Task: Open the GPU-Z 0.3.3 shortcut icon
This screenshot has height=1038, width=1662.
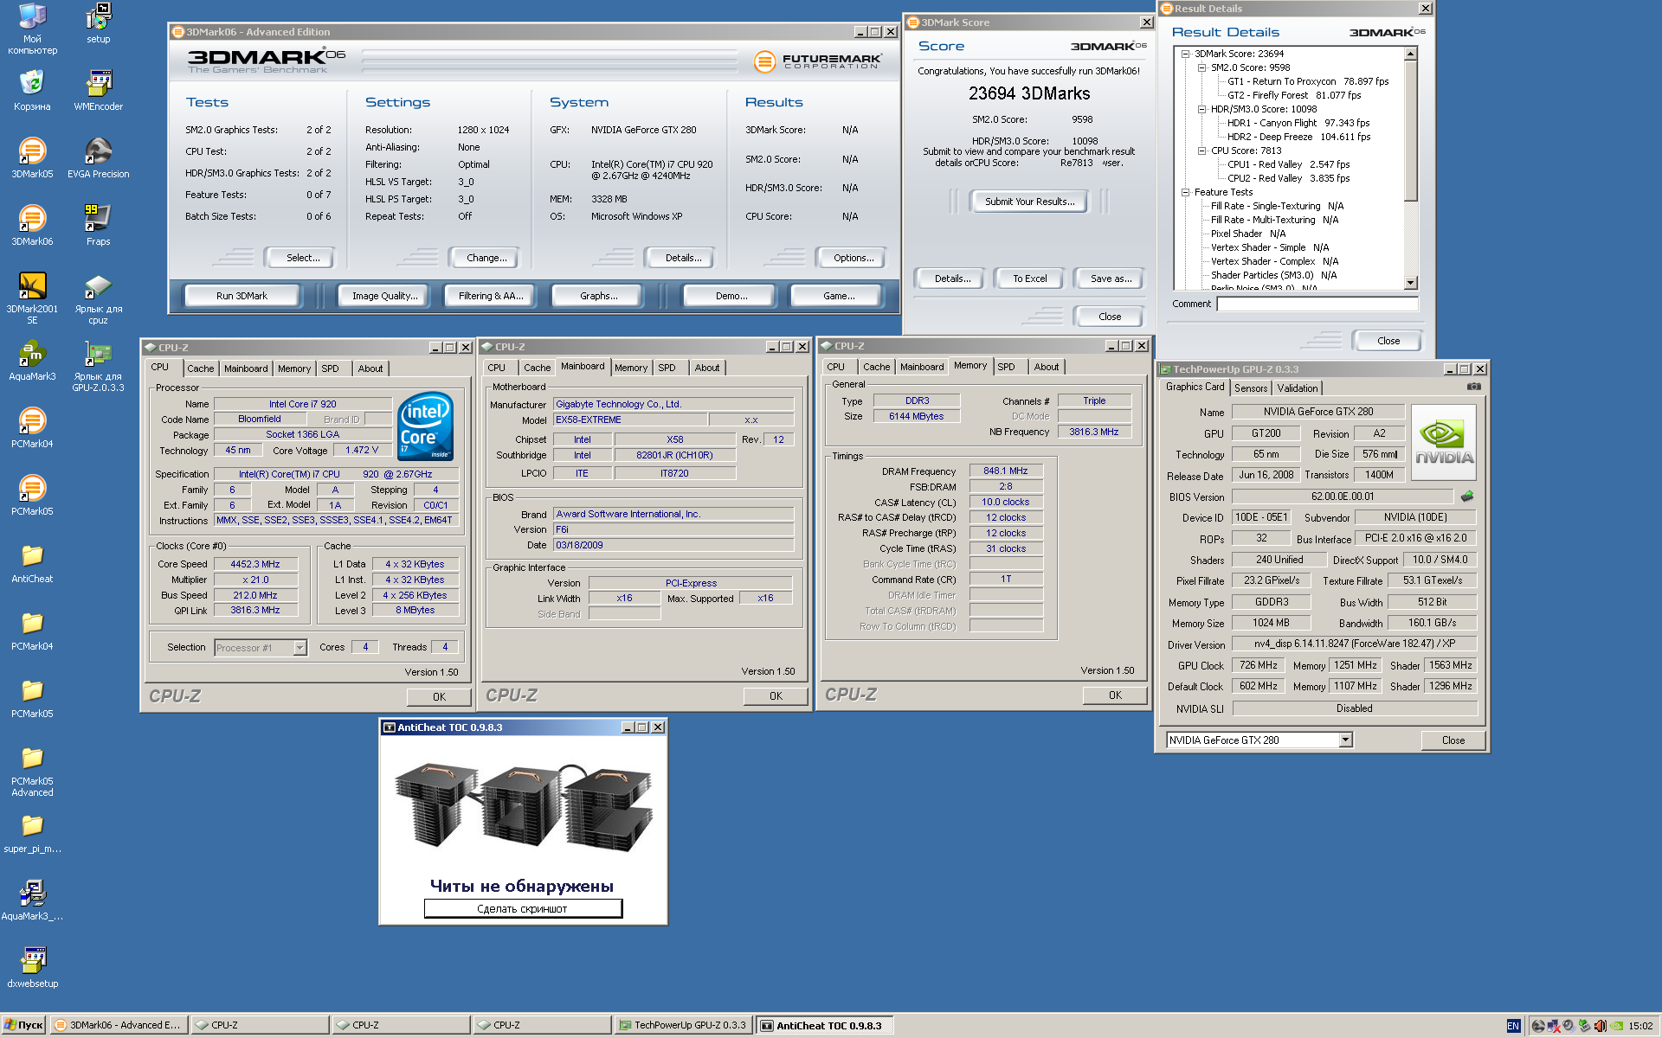Action: pyautogui.click(x=99, y=365)
